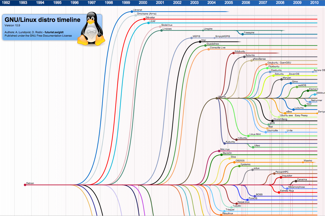Click the Tuquito label
Viewport: 325px width, 216px height.
[237, 206]
